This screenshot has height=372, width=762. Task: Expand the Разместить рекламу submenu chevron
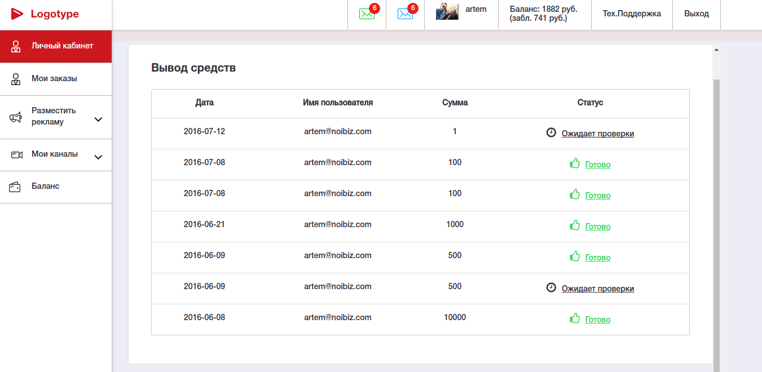tap(98, 119)
